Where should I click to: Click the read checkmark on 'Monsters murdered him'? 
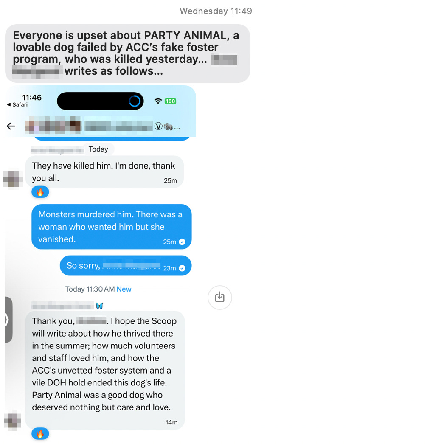click(183, 242)
